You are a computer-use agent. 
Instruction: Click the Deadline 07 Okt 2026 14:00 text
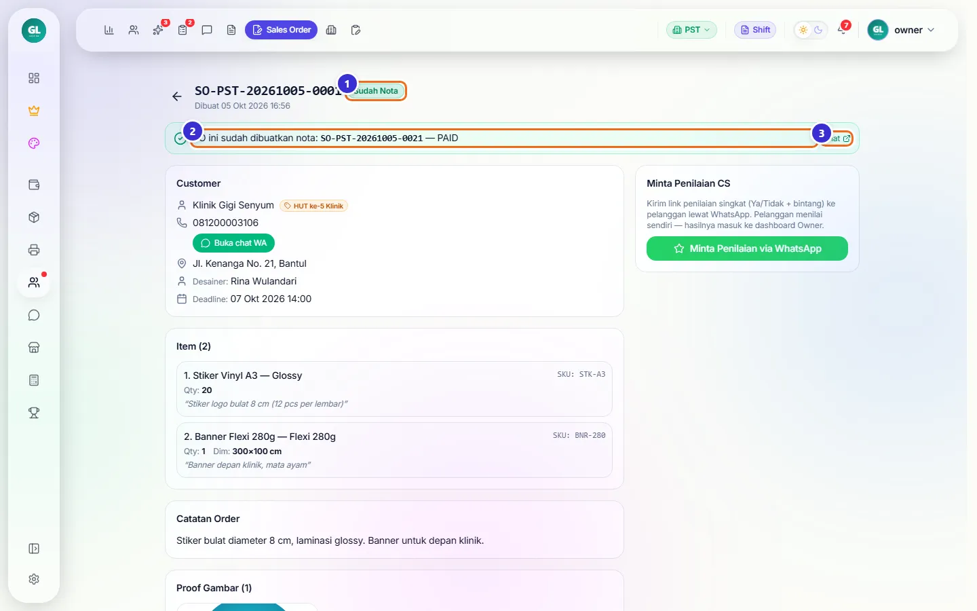pyautogui.click(x=252, y=299)
